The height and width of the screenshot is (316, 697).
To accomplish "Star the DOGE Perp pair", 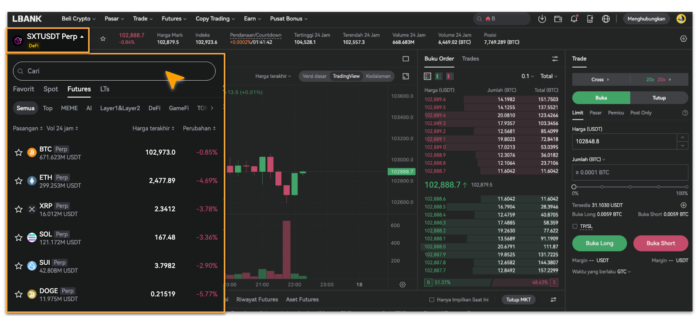I will tap(19, 294).
